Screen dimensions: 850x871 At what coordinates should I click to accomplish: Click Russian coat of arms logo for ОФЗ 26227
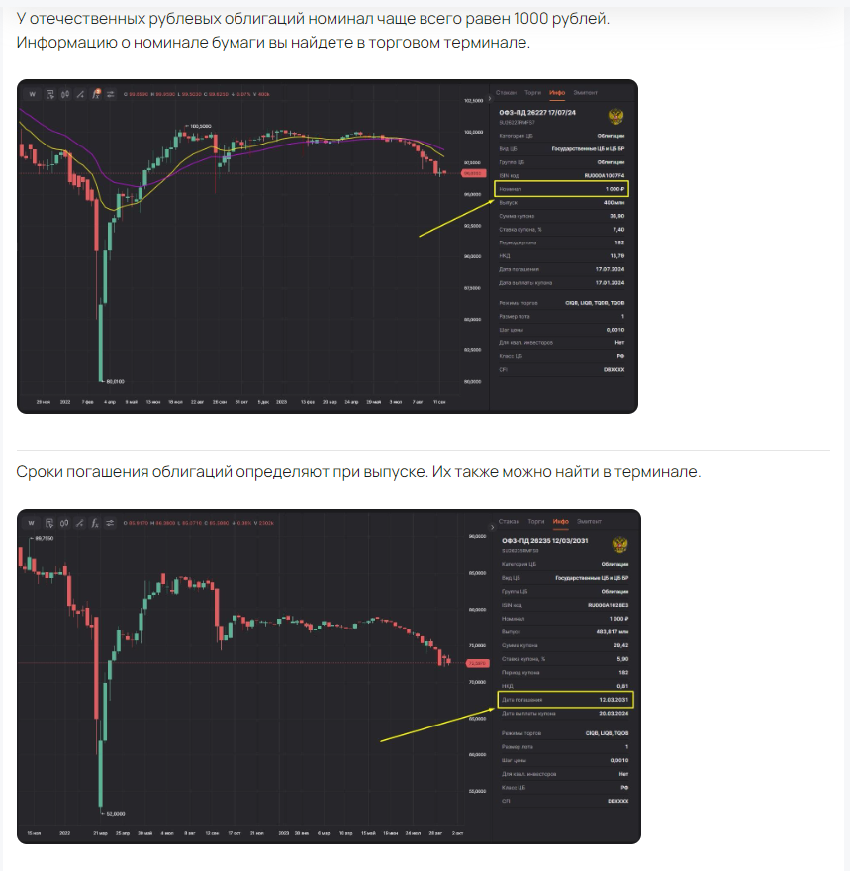tap(618, 116)
